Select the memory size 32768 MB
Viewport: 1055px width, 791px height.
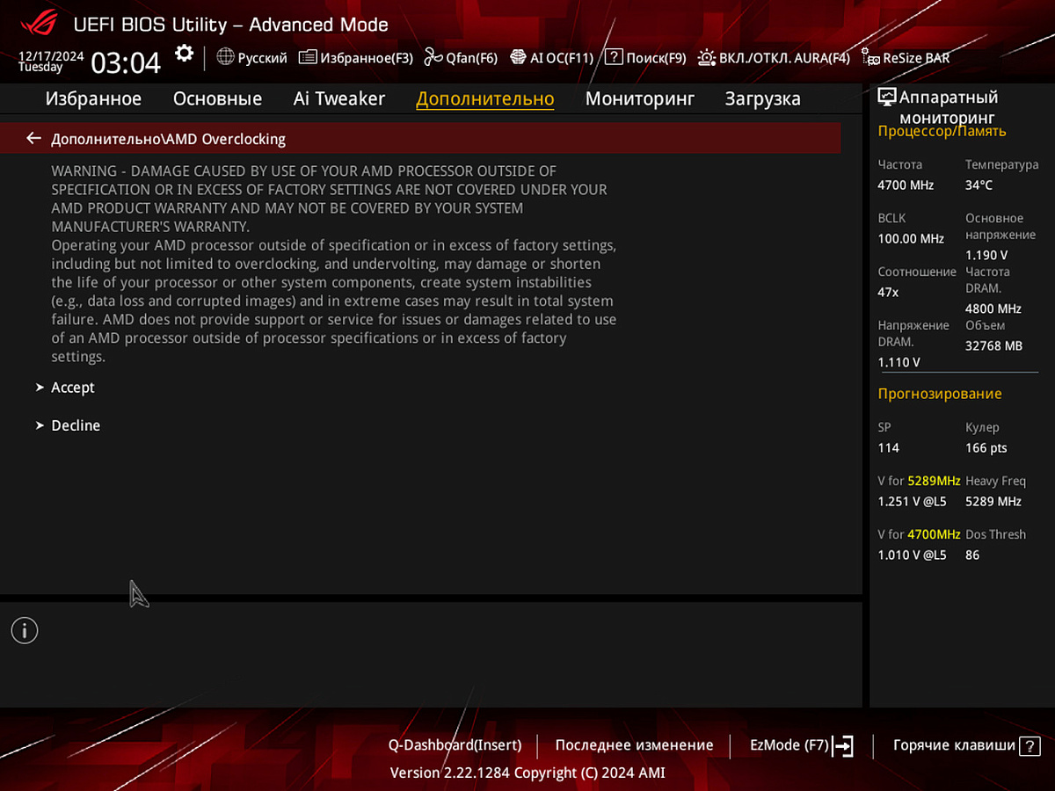click(x=993, y=346)
